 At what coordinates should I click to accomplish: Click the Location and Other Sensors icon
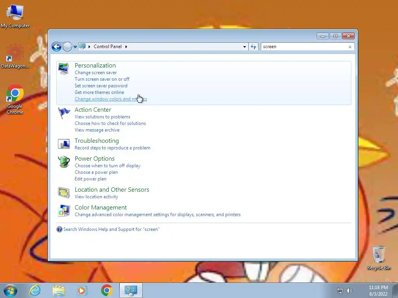(64, 192)
